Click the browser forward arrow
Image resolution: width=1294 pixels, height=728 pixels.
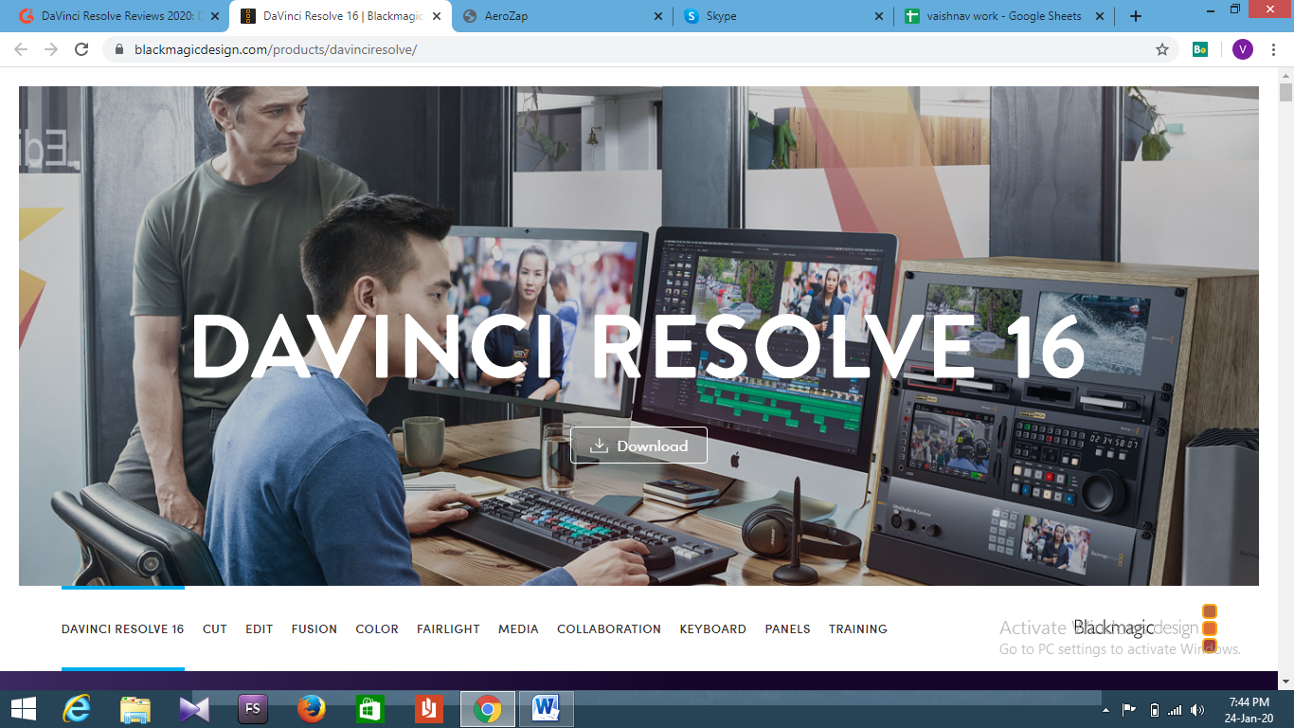coord(51,49)
